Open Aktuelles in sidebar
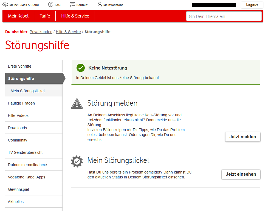Screen dimensions: 271x211 34,202
